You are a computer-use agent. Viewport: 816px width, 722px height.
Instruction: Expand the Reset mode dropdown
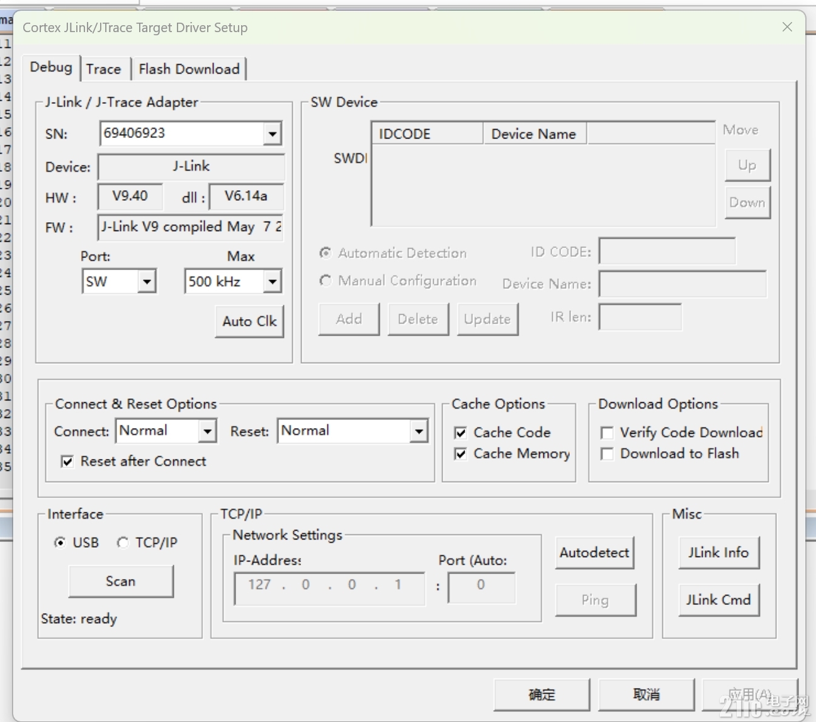[x=419, y=431]
